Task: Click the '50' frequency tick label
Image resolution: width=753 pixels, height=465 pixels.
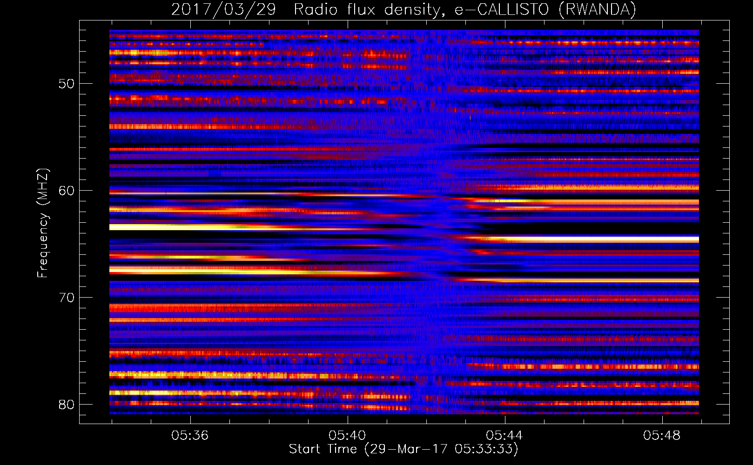Action: 67,84
